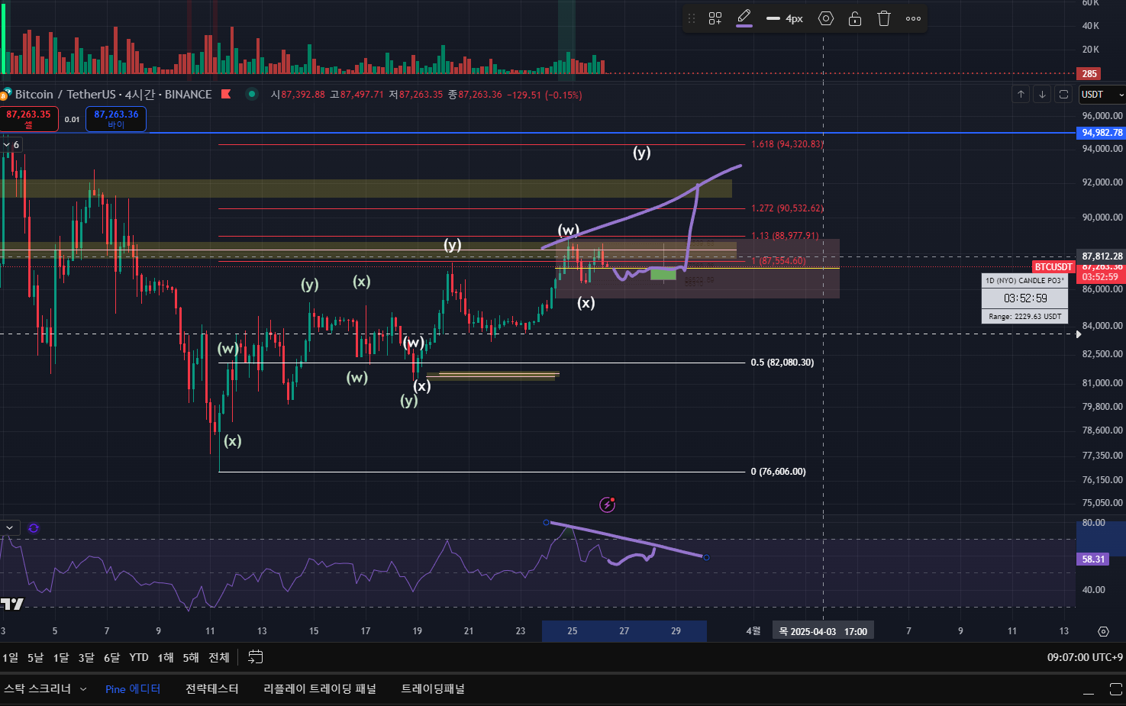
Task: Click 2025-04-03 17:00 crosshair date label
Action: point(823,631)
